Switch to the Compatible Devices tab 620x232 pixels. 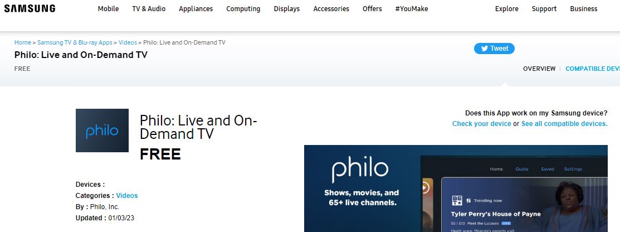click(593, 69)
